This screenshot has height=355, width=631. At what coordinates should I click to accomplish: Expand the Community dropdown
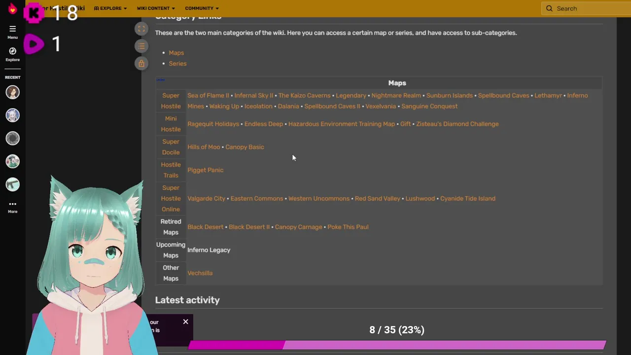pyautogui.click(x=202, y=8)
